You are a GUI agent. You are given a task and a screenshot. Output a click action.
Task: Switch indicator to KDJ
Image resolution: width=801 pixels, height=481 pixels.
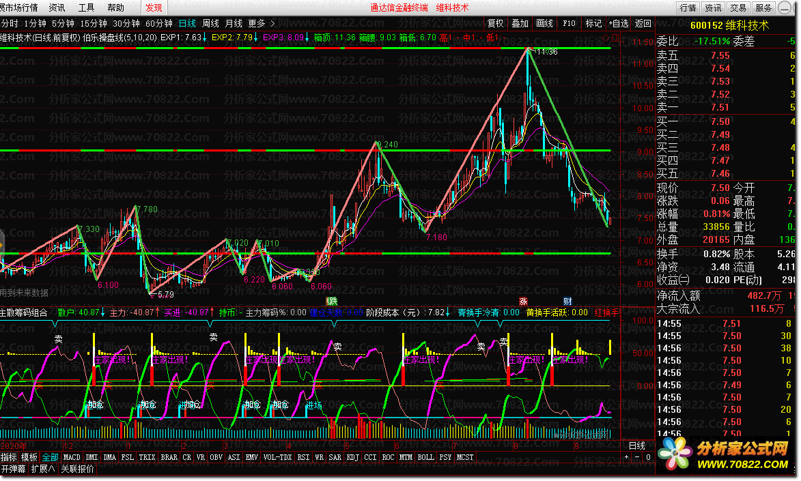[x=352, y=457]
